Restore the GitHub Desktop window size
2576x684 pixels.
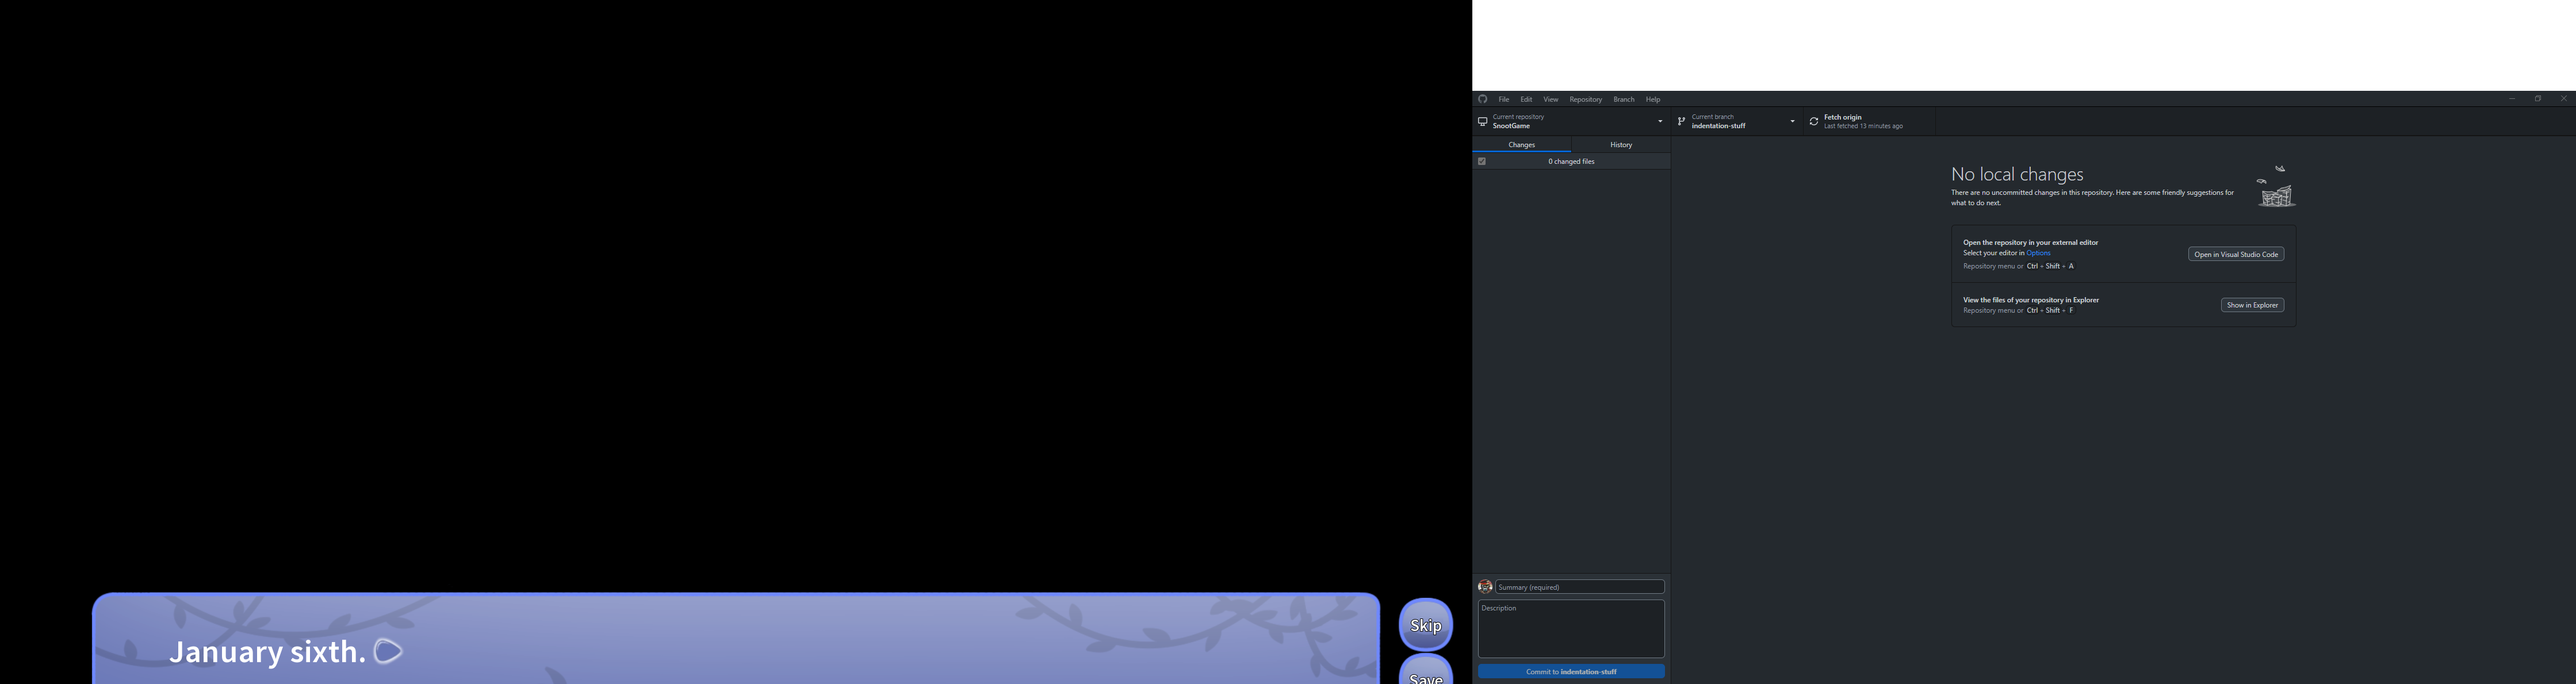coord(2537,99)
